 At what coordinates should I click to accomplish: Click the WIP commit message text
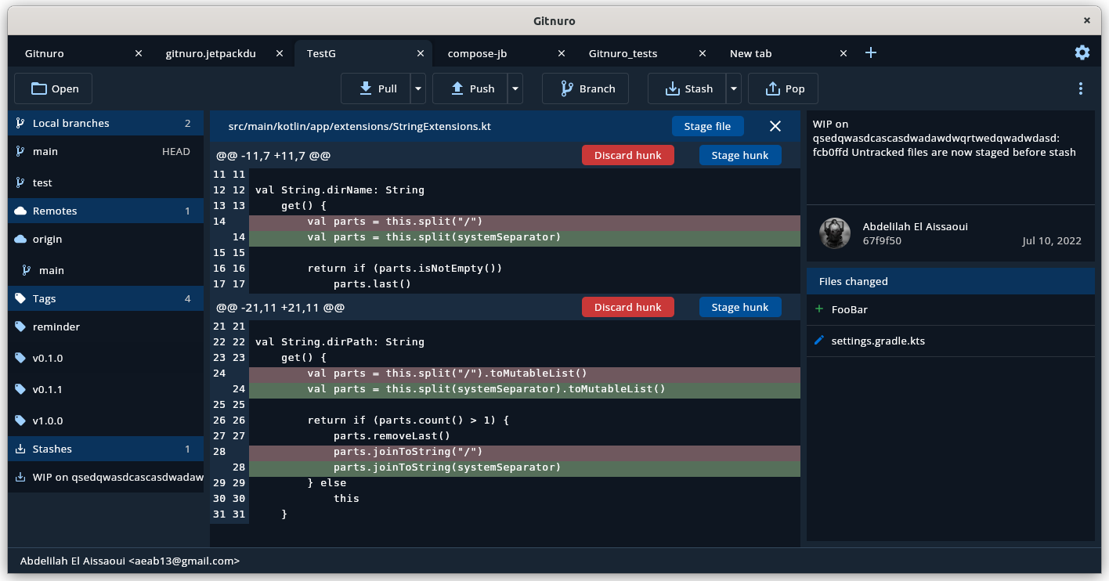click(x=944, y=138)
